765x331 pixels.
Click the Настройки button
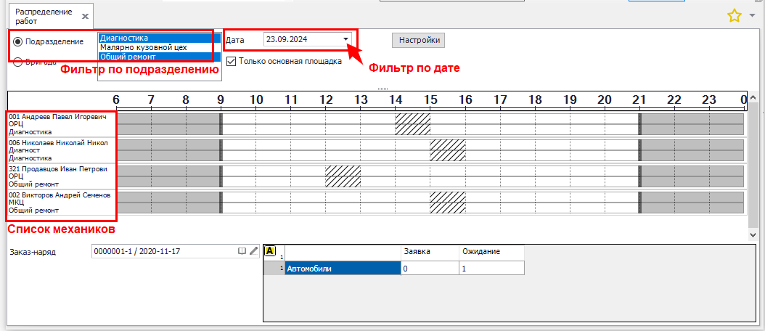pyautogui.click(x=418, y=41)
